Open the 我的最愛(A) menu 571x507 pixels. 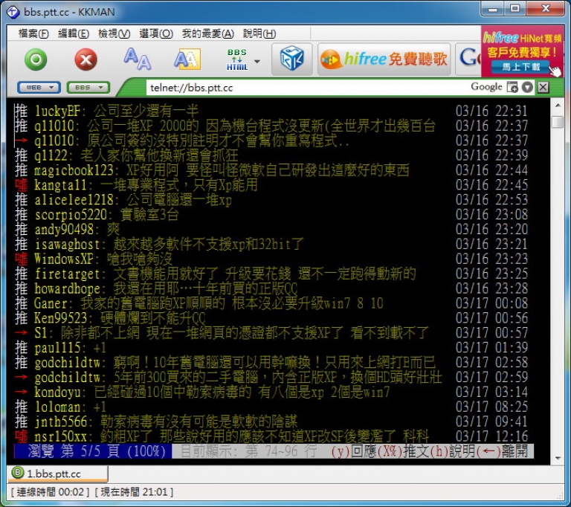pos(208,33)
